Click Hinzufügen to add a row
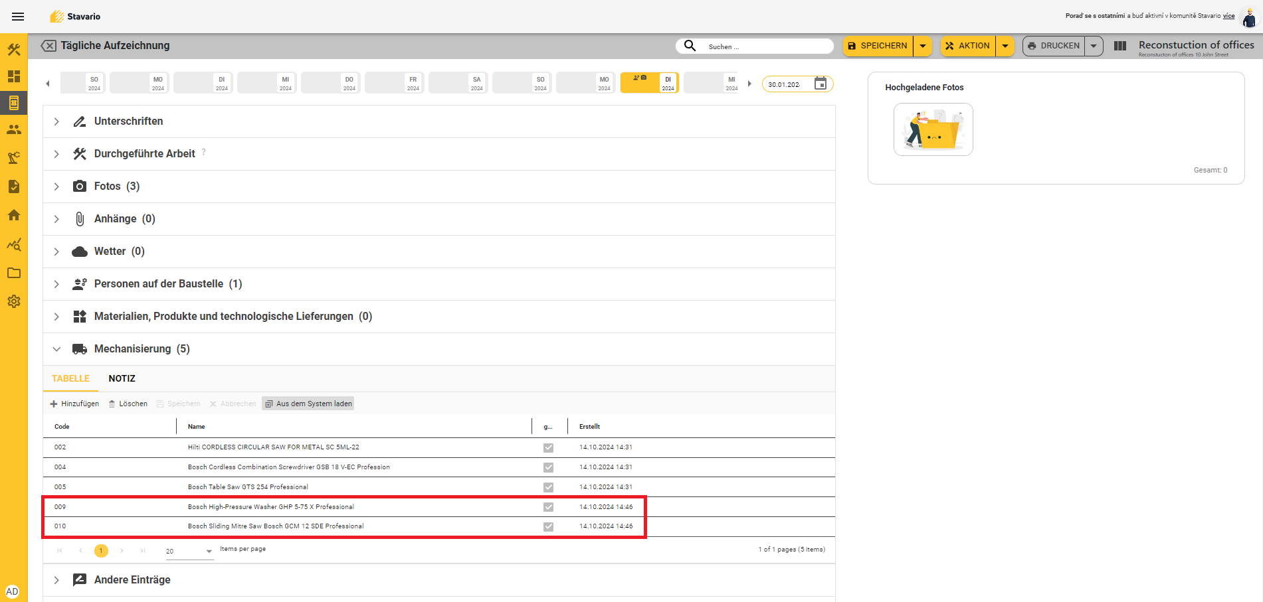1263x602 pixels. point(74,404)
